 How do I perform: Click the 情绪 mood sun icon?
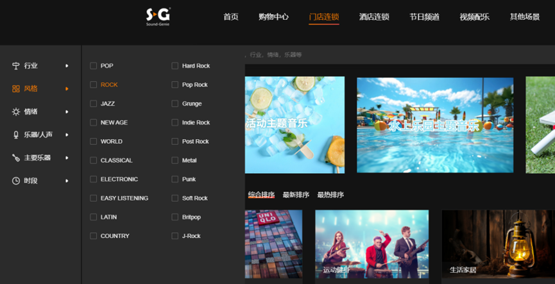coord(16,112)
